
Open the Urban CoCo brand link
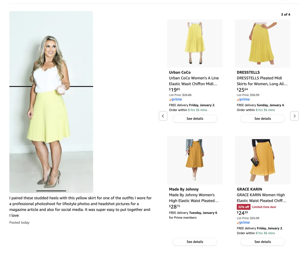pyautogui.click(x=180, y=72)
